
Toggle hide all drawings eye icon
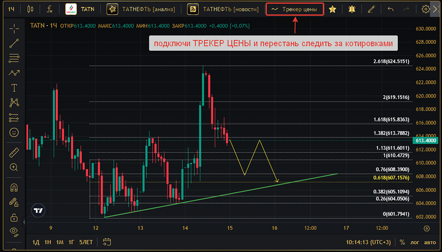tap(14, 231)
